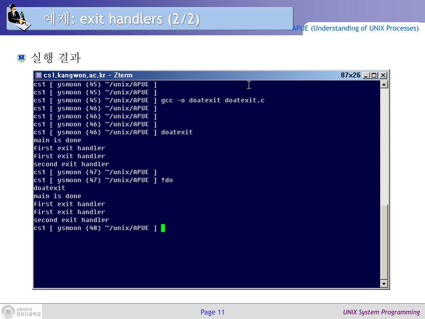
Task: Click the university seal logo in footer
Action: click(8, 312)
